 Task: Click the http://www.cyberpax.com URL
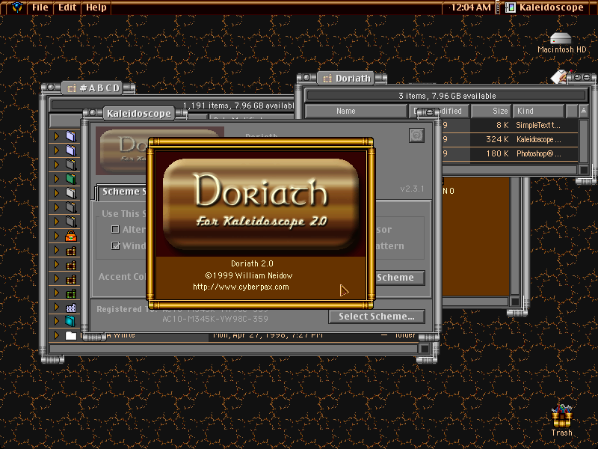click(241, 287)
